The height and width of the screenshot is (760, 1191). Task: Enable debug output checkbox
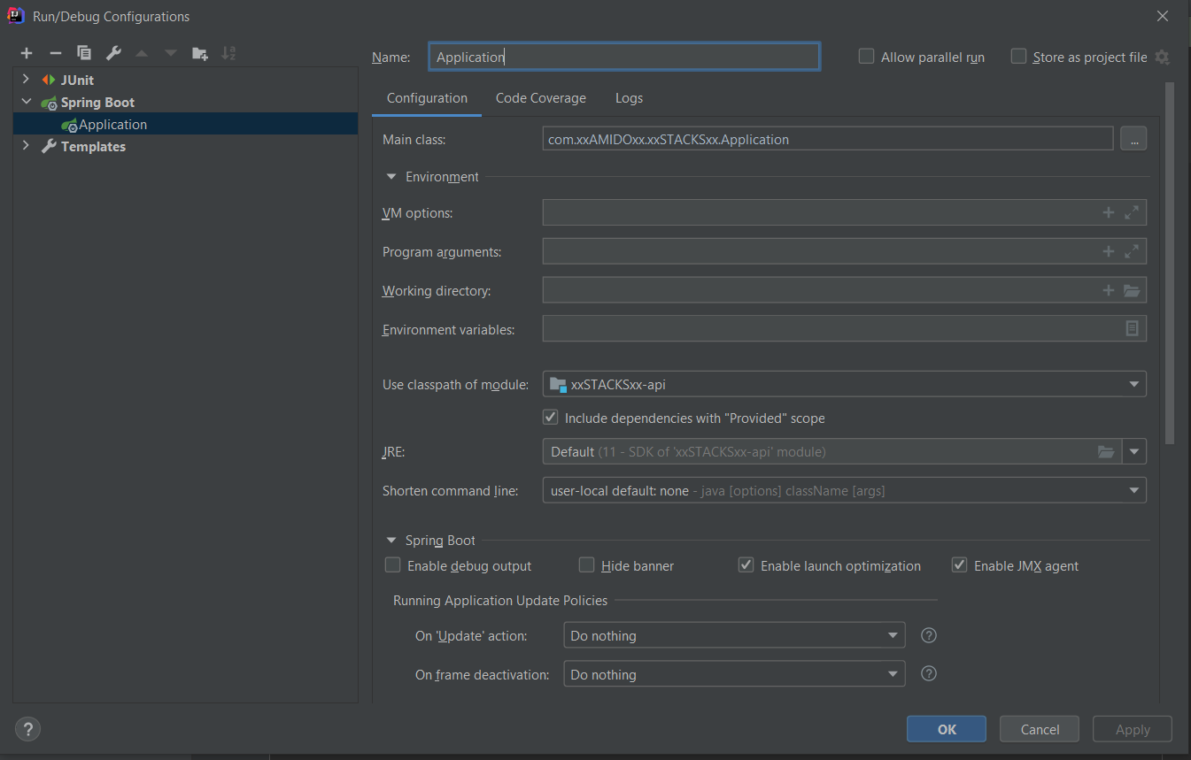pyautogui.click(x=393, y=564)
